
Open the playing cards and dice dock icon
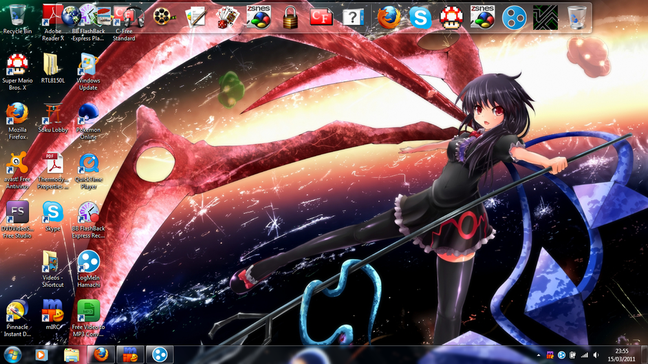point(226,17)
